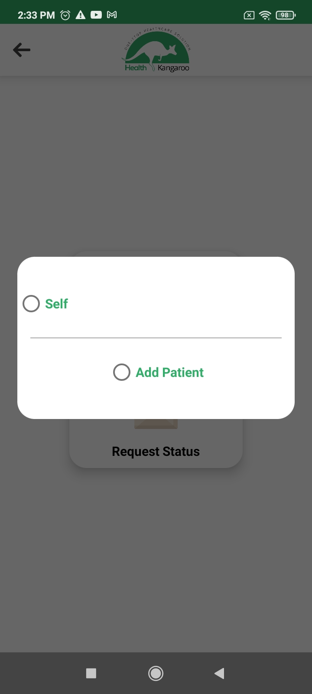Tap the YouTube notification icon
Screen dimensions: 312x694
pyautogui.click(x=96, y=15)
